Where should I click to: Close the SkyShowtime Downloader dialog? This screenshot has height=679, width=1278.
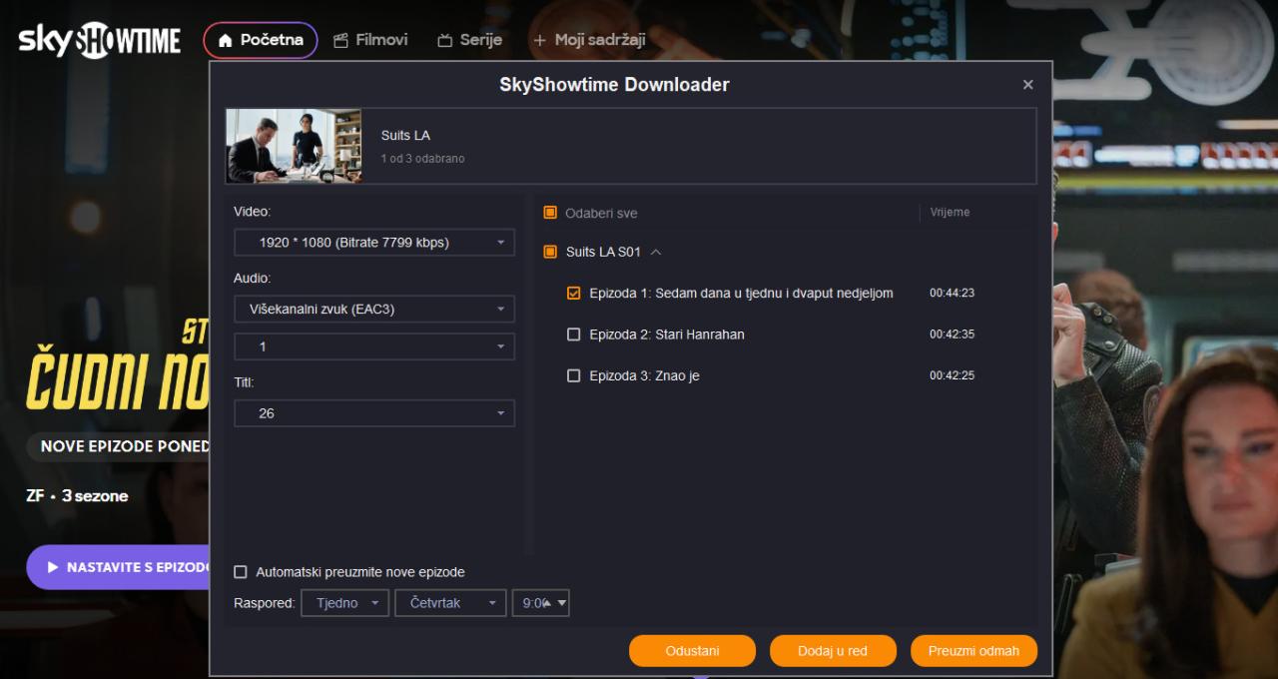(x=1028, y=85)
